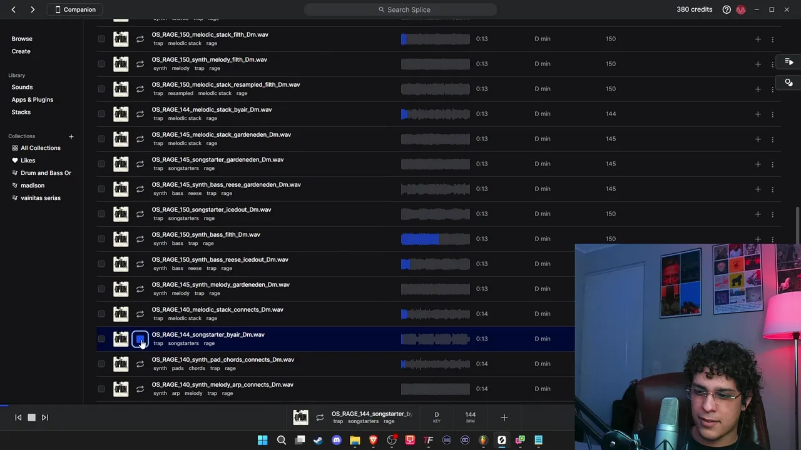Open more options for synth_bass_reese_gardeneden_Dm.wav
This screenshot has width=801, height=450.
(x=772, y=189)
